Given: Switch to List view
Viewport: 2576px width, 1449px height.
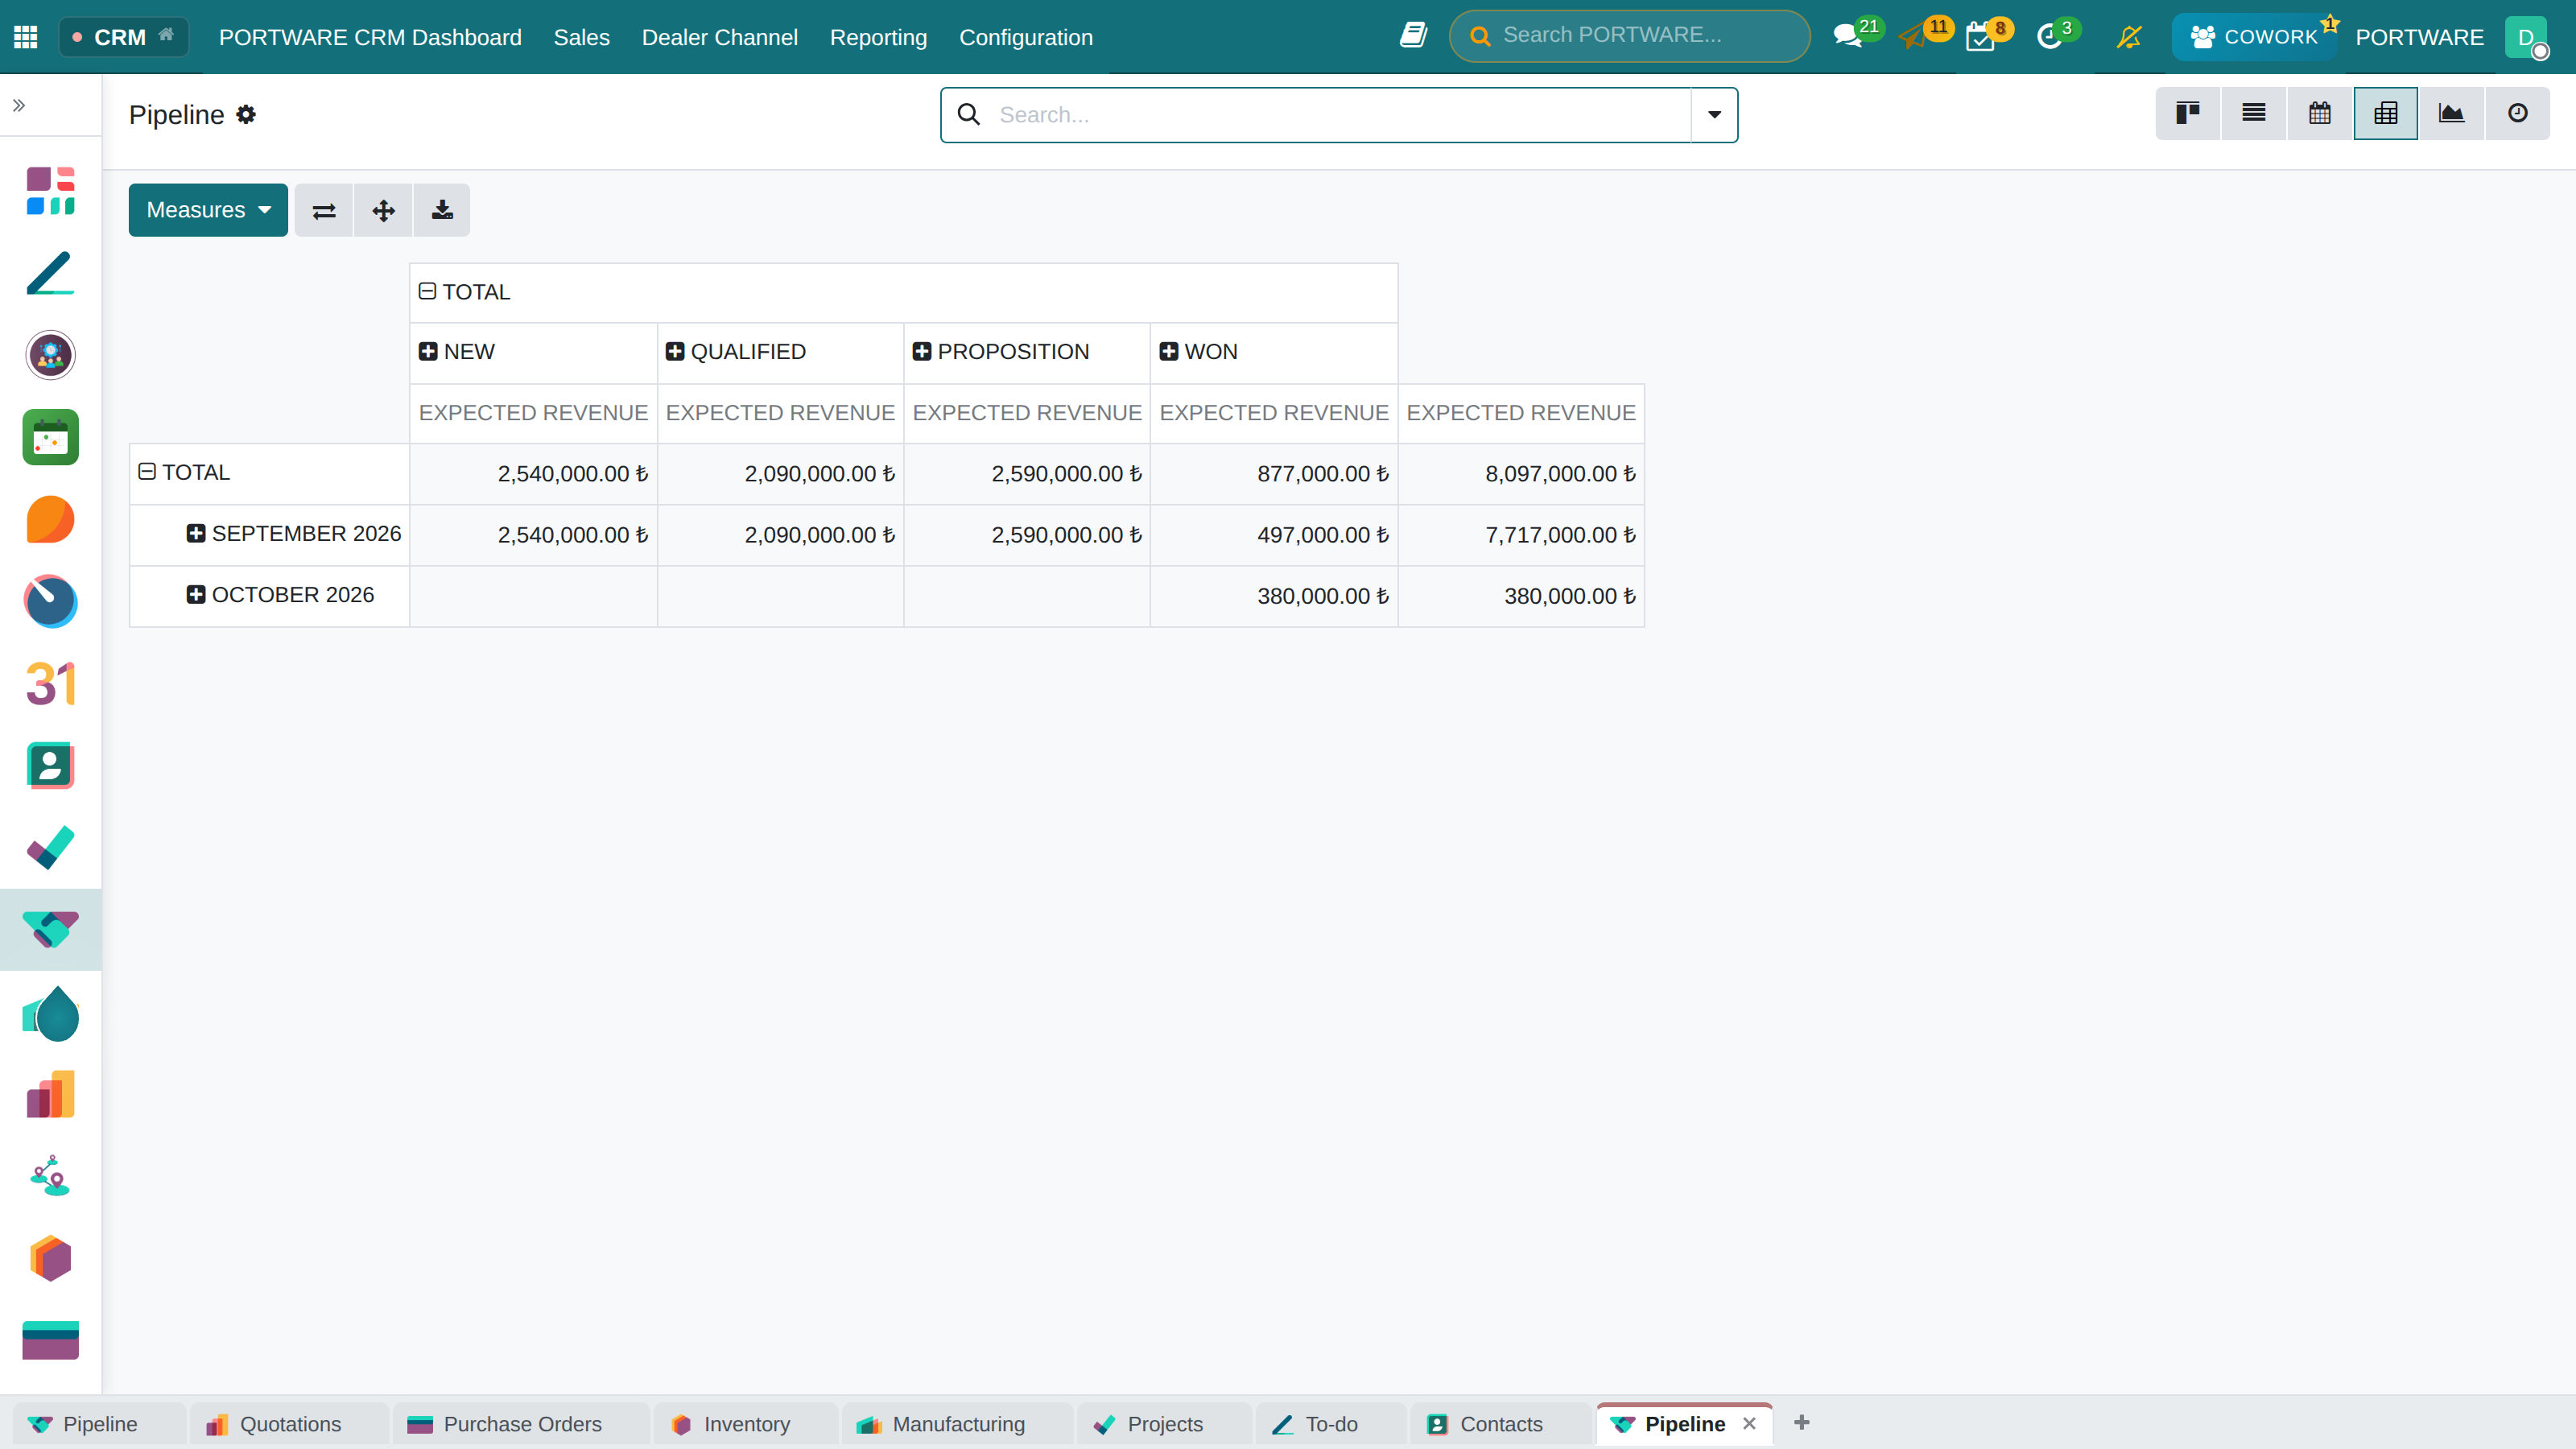Looking at the screenshot, I should pyautogui.click(x=2254, y=113).
